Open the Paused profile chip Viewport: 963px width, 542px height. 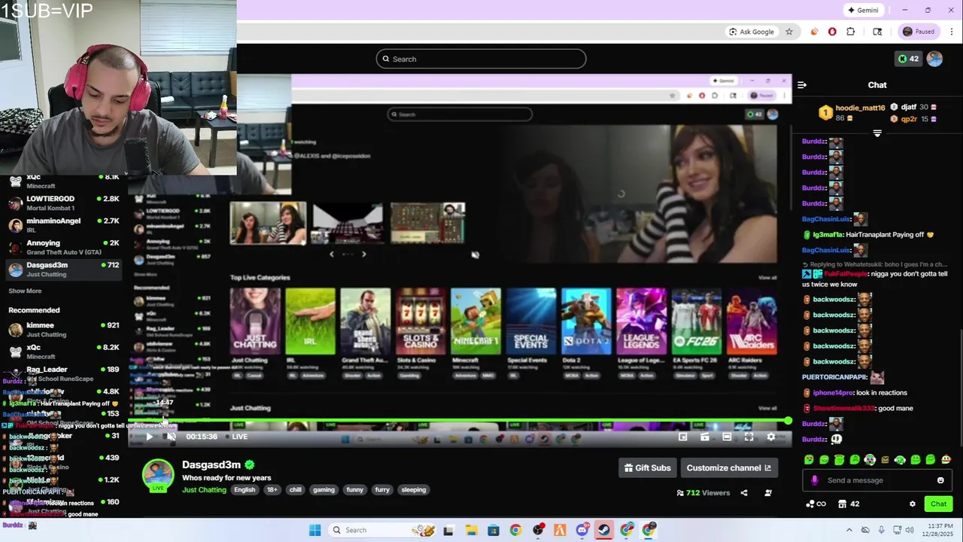(919, 32)
